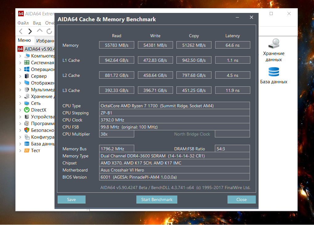Expand the Тест tree node
Image resolution: width=314 pixels, height=225 pixels.
click(x=20, y=151)
